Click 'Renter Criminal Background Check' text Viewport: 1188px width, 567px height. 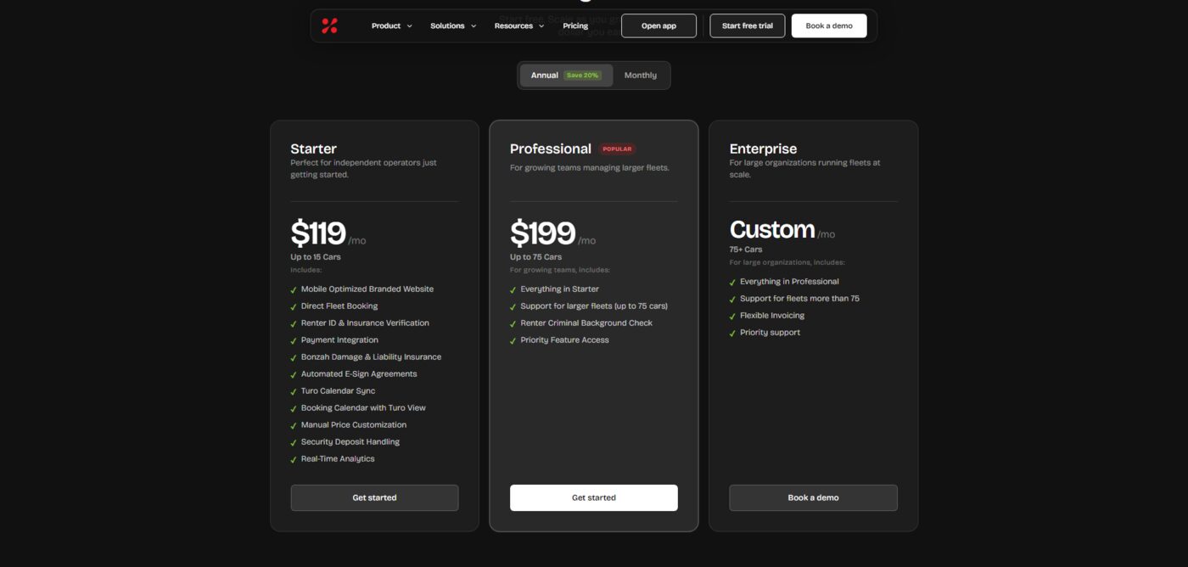click(586, 323)
